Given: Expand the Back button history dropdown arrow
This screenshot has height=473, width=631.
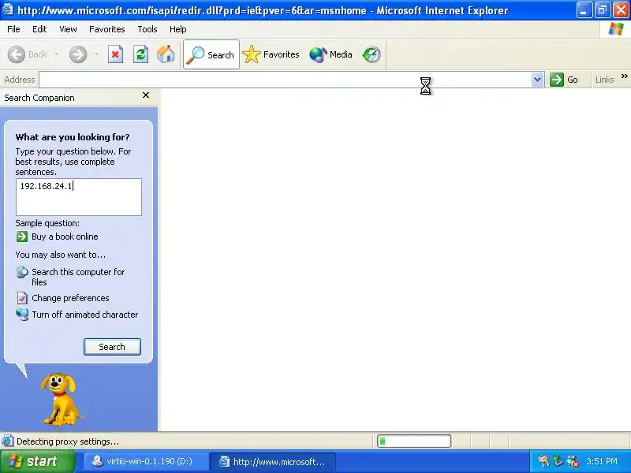Looking at the screenshot, I should [56, 54].
